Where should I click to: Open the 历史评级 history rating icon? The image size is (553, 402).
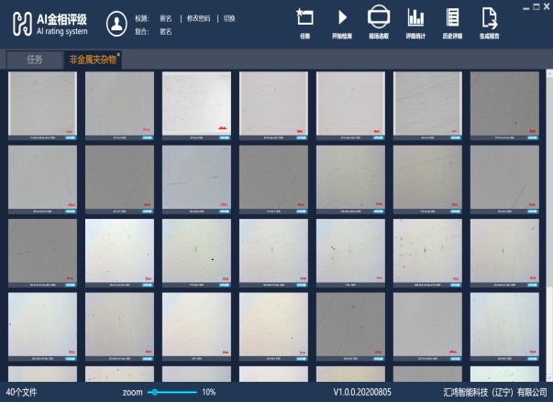[x=451, y=20]
